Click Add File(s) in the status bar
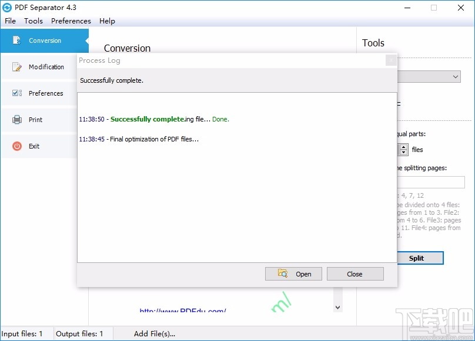 (x=155, y=333)
